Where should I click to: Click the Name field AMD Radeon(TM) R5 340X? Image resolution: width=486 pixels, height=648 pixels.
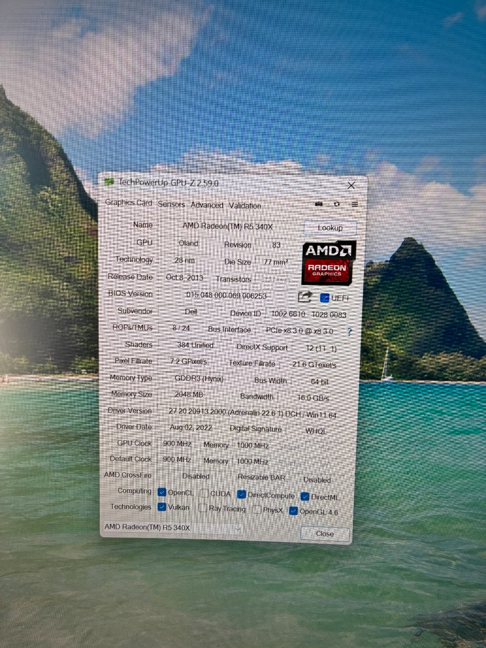[228, 226]
